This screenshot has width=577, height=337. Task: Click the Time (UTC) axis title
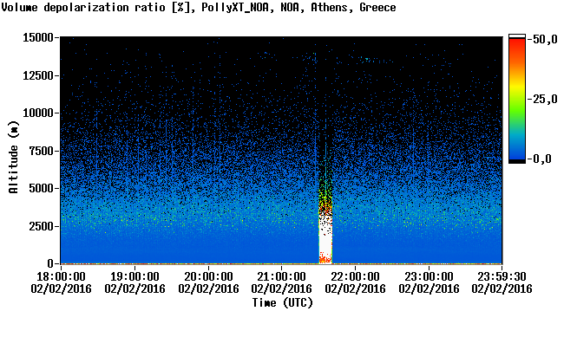(x=282, y=303)
